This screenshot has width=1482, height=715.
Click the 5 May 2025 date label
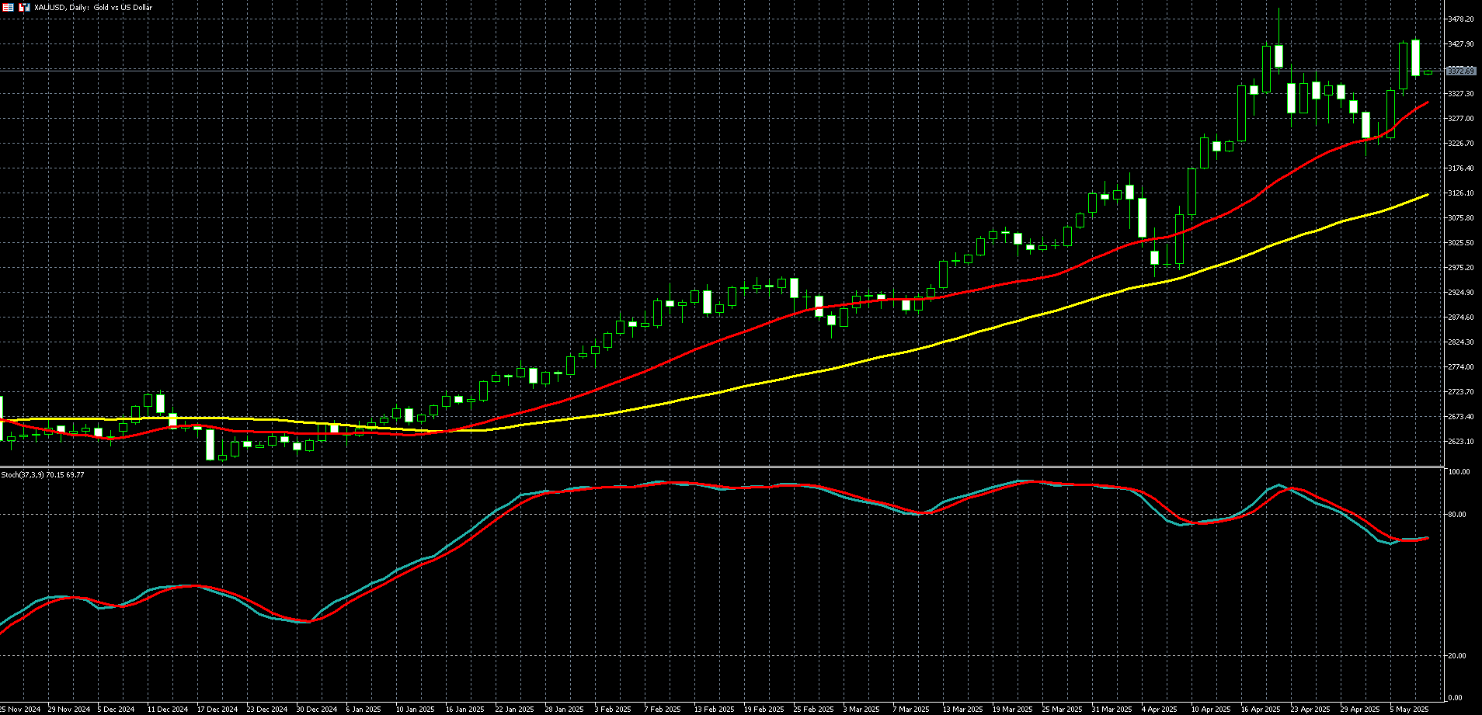1409,709
